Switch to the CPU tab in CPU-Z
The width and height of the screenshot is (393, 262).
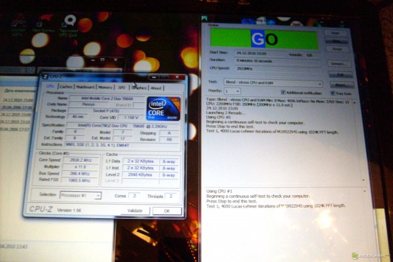tap(50, 86)
